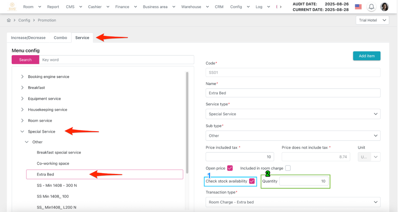Open the Service type dropdown
398x212 pixels.
[x=293, y=114]
